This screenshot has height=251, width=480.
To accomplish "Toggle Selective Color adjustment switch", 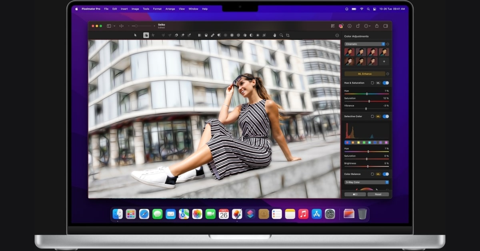I will [x=386, y=116].
